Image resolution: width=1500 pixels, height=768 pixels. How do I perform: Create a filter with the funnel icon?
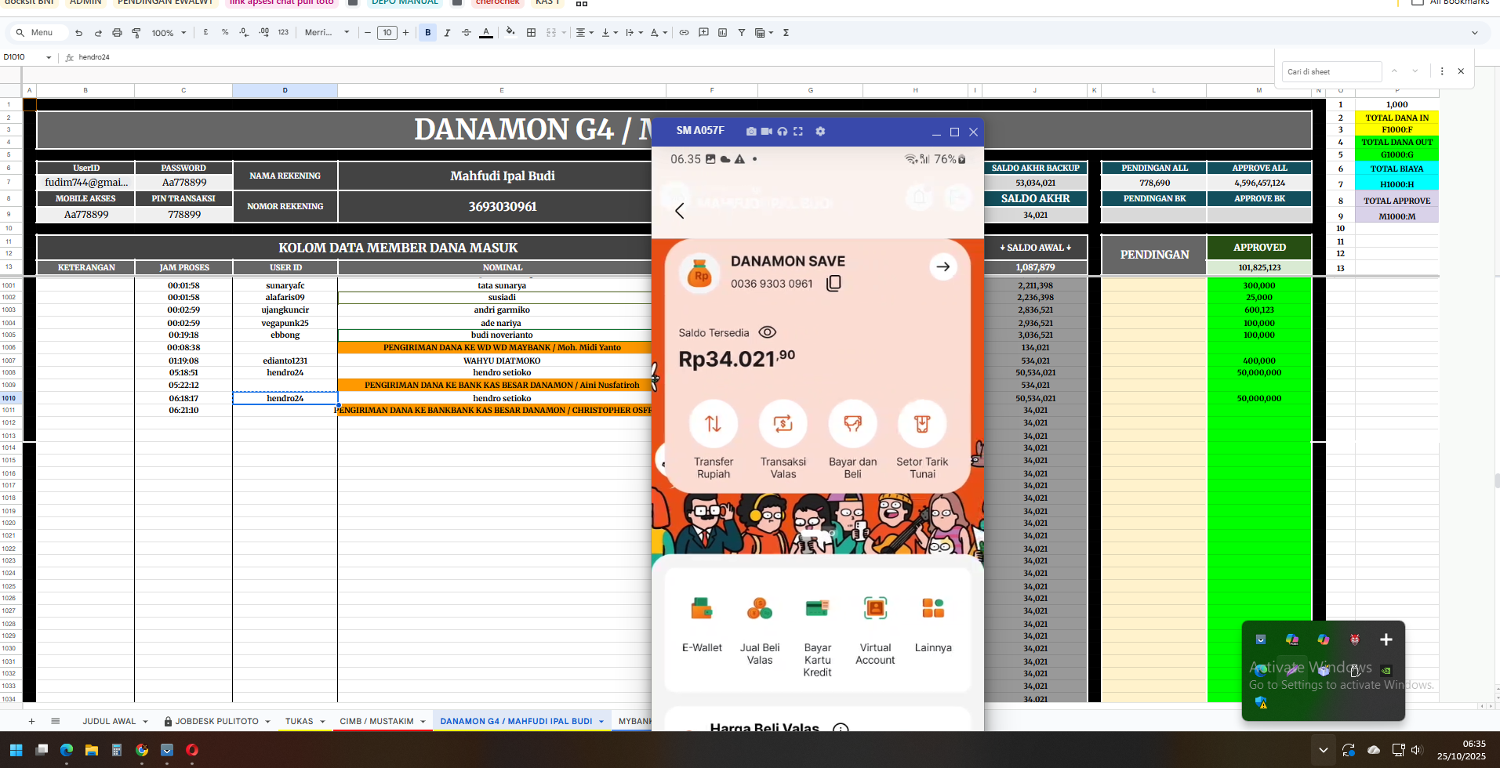point(741,32)
